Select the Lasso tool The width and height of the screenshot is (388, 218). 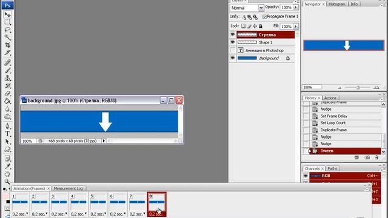coord(7,30)
